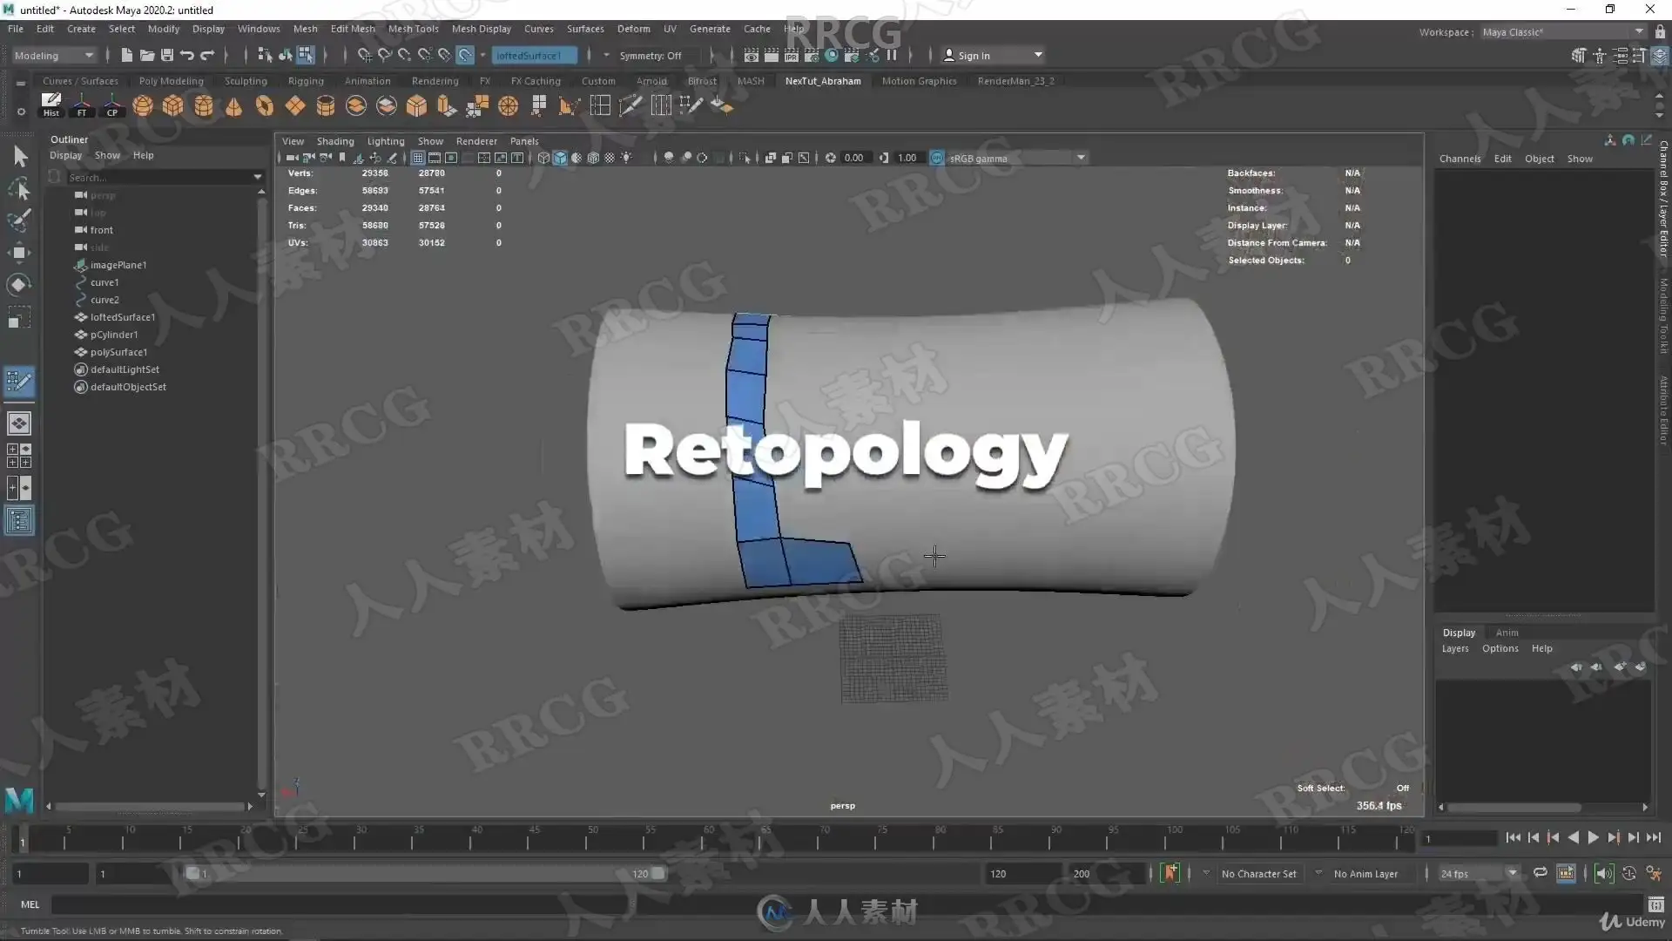Select the arrow Select tool in toolbox
The width and height of the screenshot is (1672, 941).
(19, 157)
